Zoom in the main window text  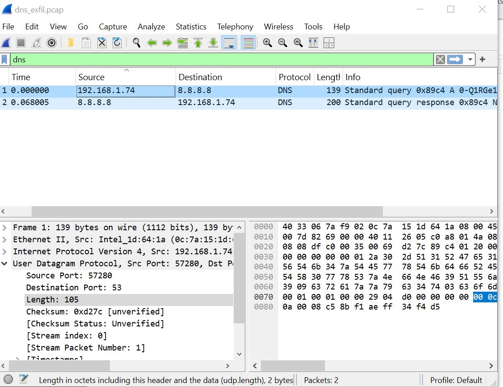[x=267, y=43]
